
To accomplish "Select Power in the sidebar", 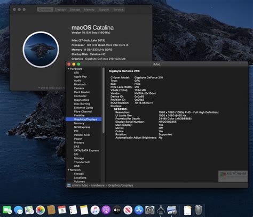I will tap(78, 139).
